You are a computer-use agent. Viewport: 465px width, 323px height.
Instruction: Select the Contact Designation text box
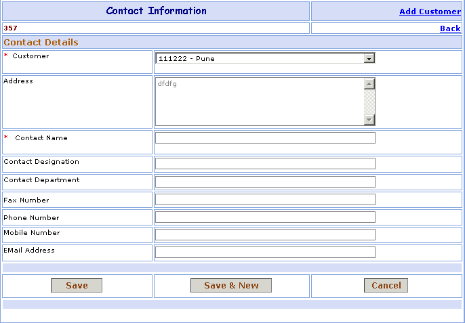[265, 163]
